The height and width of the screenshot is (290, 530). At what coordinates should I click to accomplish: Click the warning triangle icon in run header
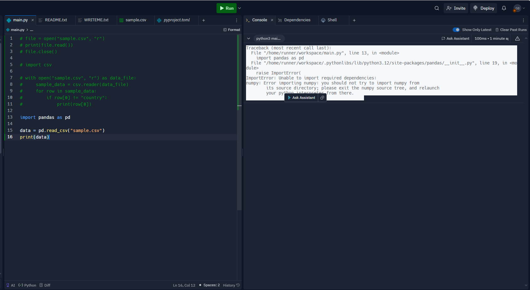coord(517,38)
